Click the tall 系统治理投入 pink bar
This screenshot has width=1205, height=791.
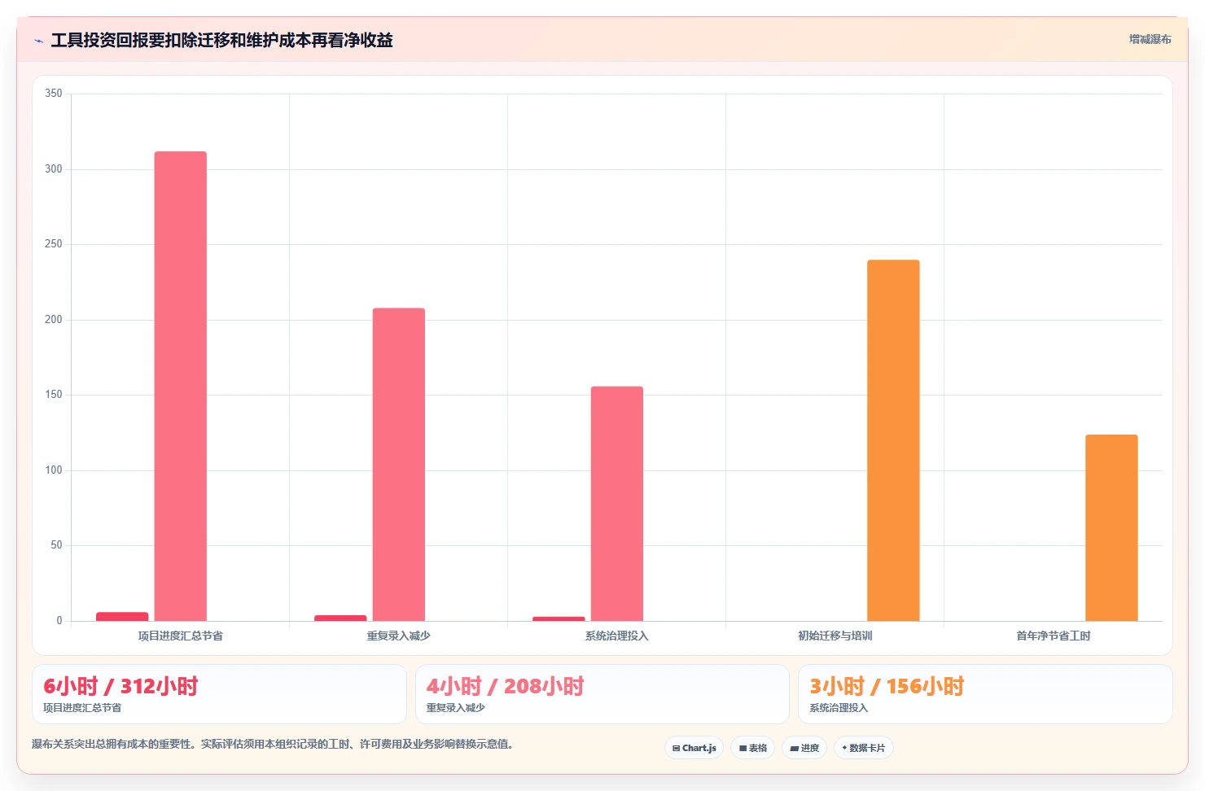click(x=617, y=504)
